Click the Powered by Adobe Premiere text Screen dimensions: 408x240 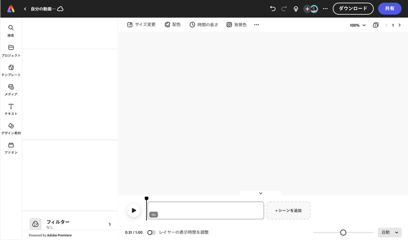point(50,235)
